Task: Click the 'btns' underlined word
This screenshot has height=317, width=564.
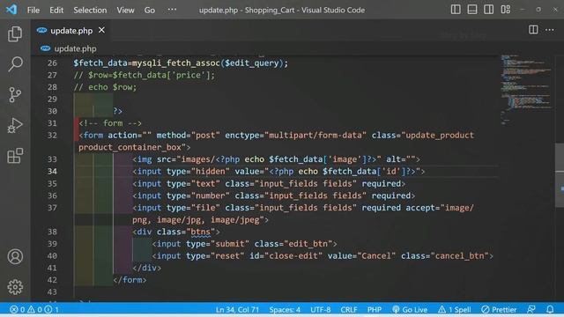Action: tap(200, 232)
